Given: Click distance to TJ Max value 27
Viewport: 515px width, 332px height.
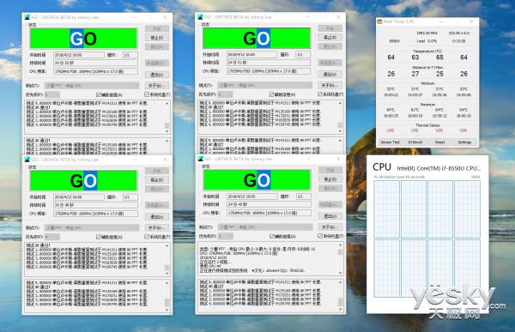Looking at the screenshot, I should point(415,74).
